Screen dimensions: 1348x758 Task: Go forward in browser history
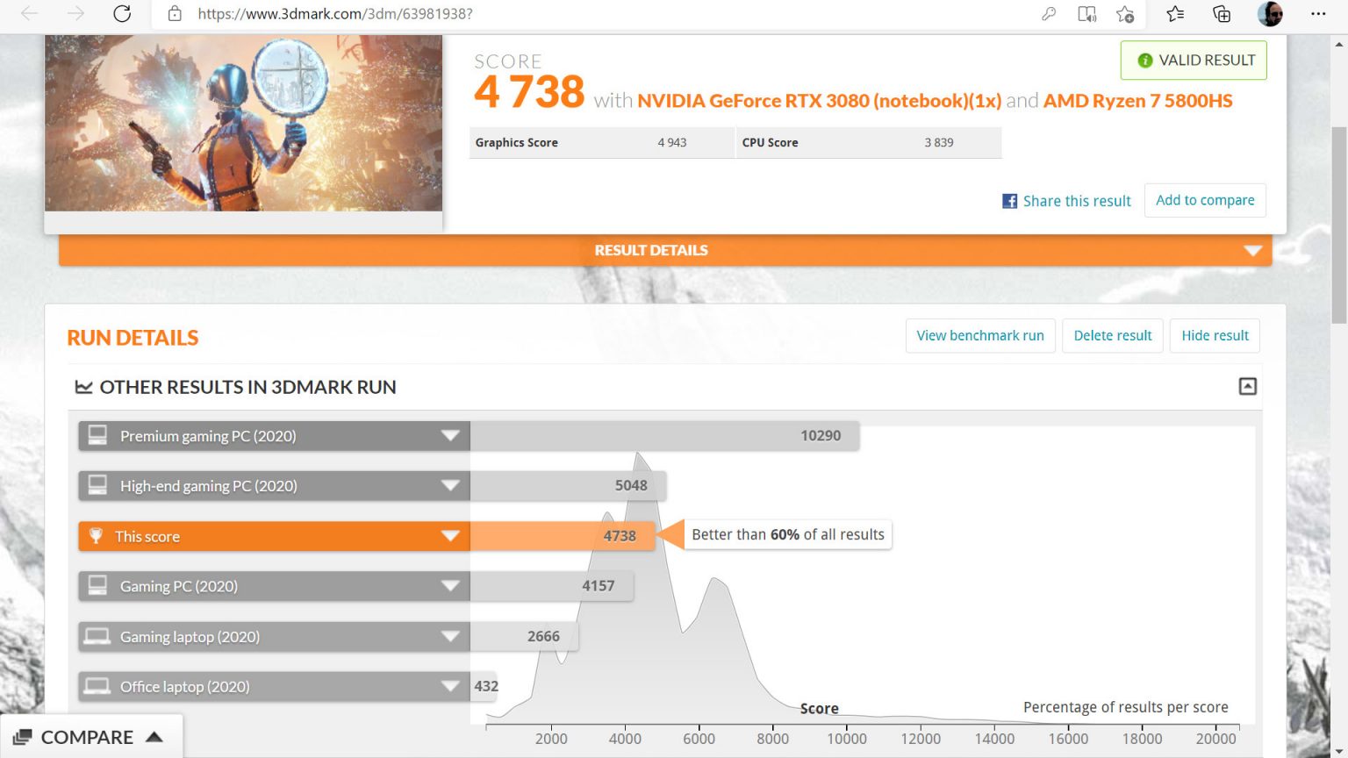tap(75, 14)
